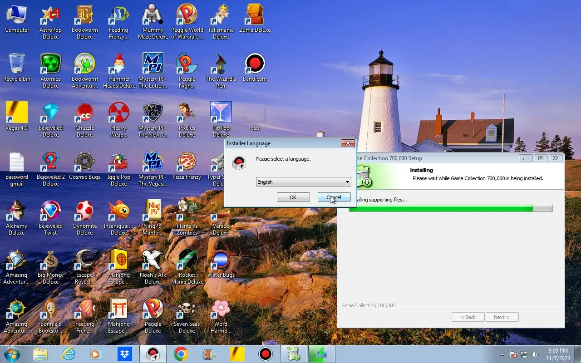581x363 pixels.
Task: Select Heavy Weapon shortcut
Action: 119,120
